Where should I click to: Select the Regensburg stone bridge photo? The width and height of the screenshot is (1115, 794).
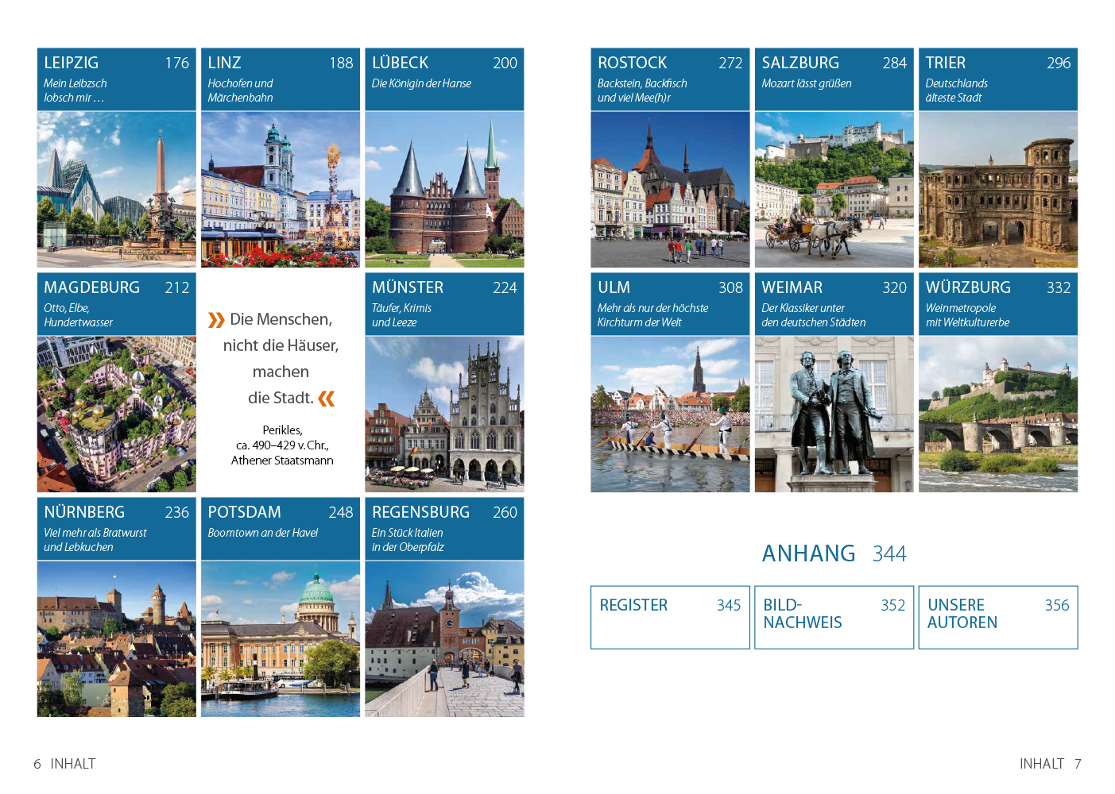[444, 638]
